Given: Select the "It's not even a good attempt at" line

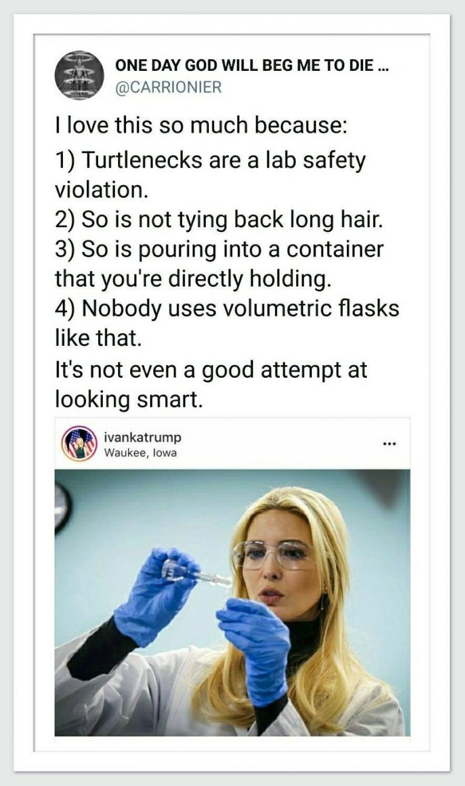Looking at the screenshot, I should pos(211,369).
